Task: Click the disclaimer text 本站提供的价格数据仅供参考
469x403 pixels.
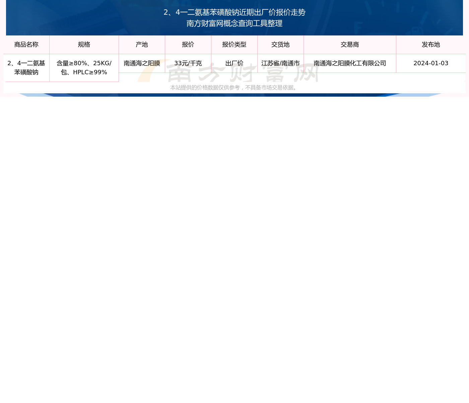Action: coord(205,88)
